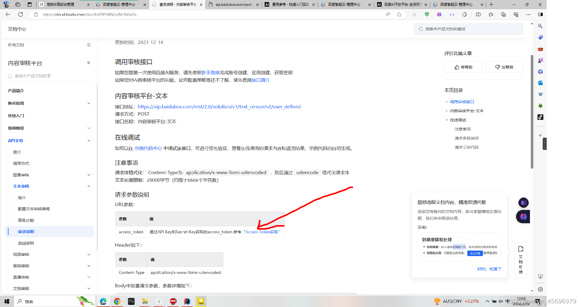Click the page vertical scrollbar thumb
This screenshot has height=307, width=581.
pyautogui.click(x=532, y=111)
